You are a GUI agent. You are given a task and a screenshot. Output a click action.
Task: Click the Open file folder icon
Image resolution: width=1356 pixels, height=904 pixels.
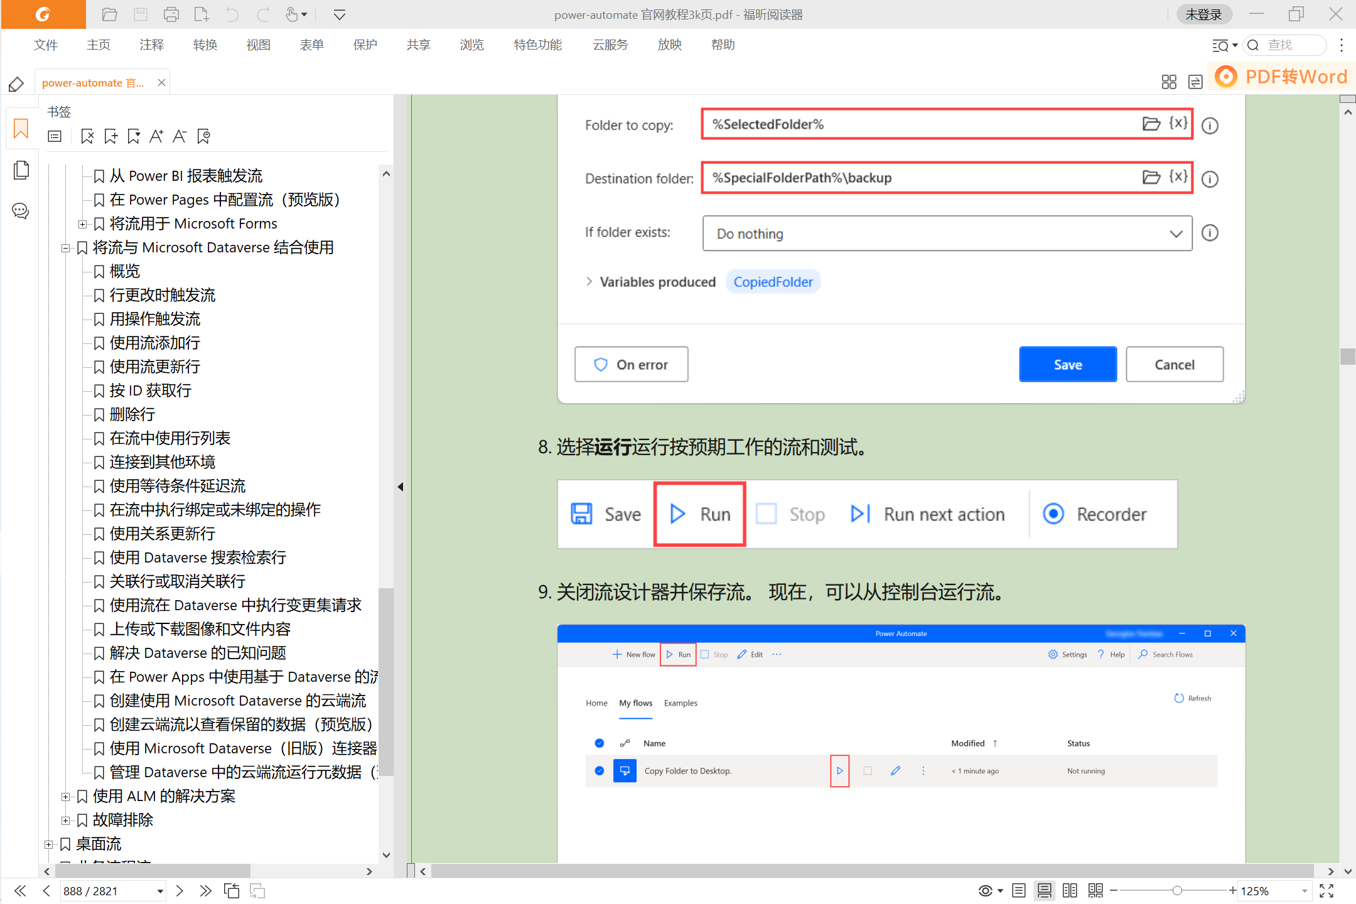pyautogui.click(x=109, y=14)
